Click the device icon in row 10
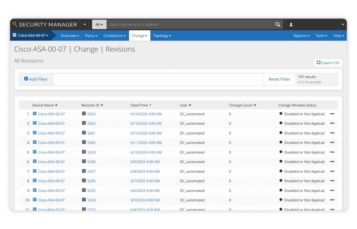 click(35, 200)
